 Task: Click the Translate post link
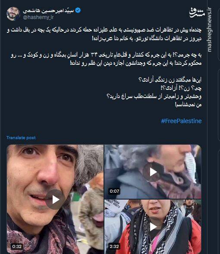coord(21,138)
